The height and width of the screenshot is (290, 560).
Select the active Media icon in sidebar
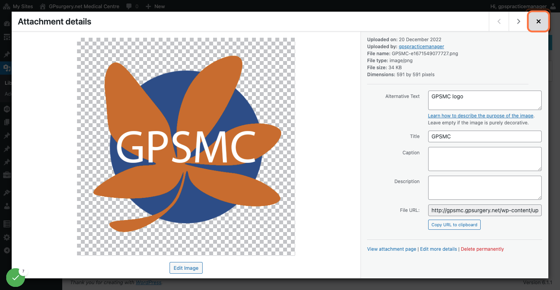click(7, 68)
